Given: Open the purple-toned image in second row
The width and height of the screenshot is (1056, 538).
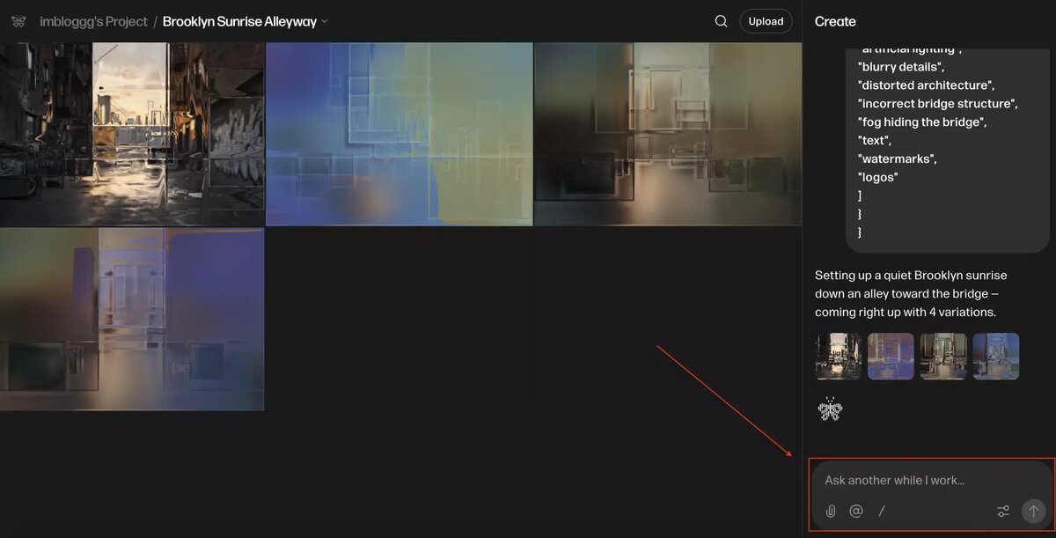Looking at the screenshot, I should coord(132,319).
